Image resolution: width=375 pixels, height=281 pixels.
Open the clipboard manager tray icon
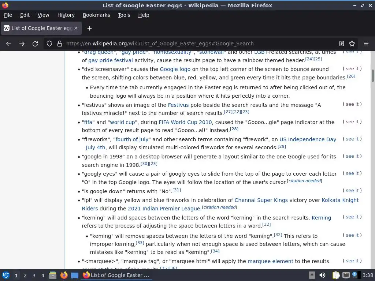336,275
